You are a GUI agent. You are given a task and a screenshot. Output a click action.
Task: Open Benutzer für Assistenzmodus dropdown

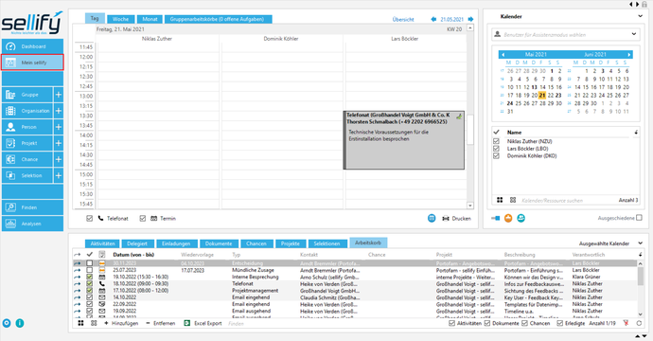tap(634, 34)
